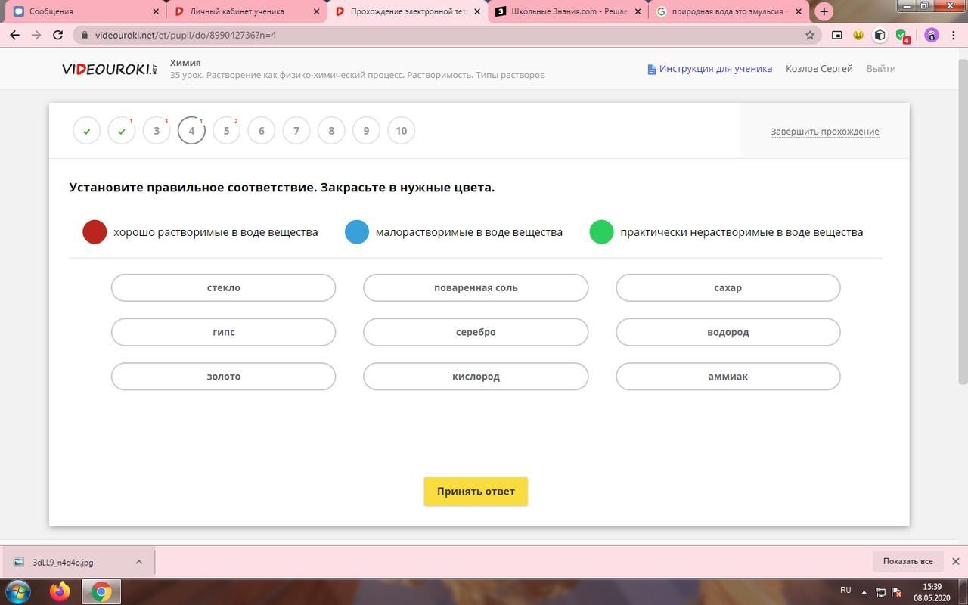Image resolution: width=968 pixels, height=605 pixels.
Task: Show hidden tray icons arrow
Action: tap(864, 591)
